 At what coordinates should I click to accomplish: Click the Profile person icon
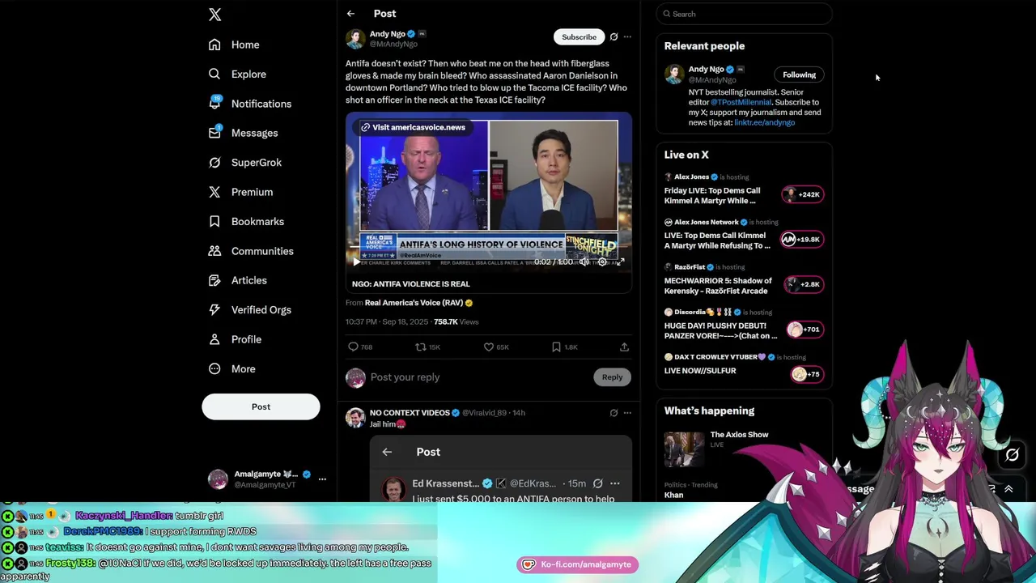pos(214,339)
